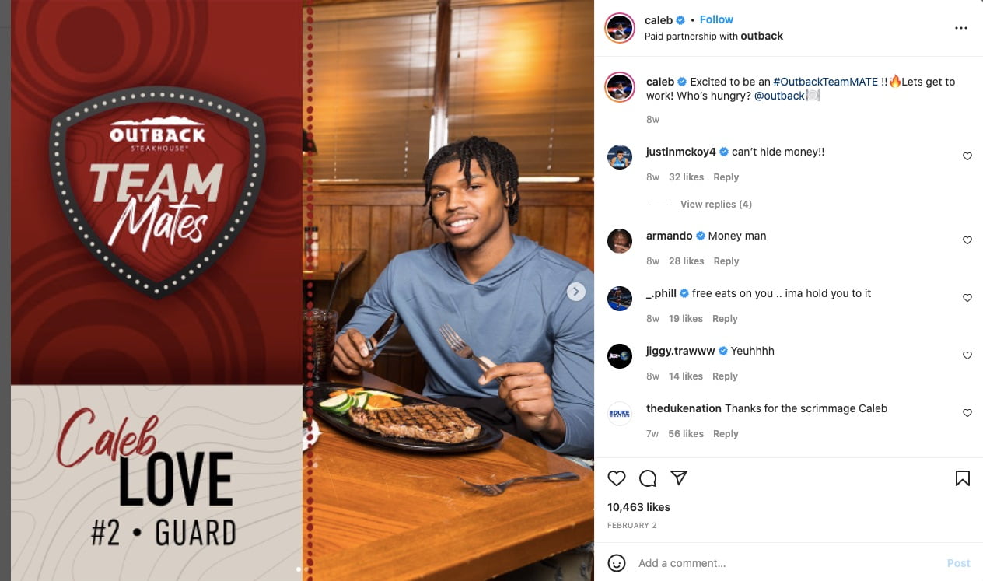Like the post with heart icon

pos(617,478)
